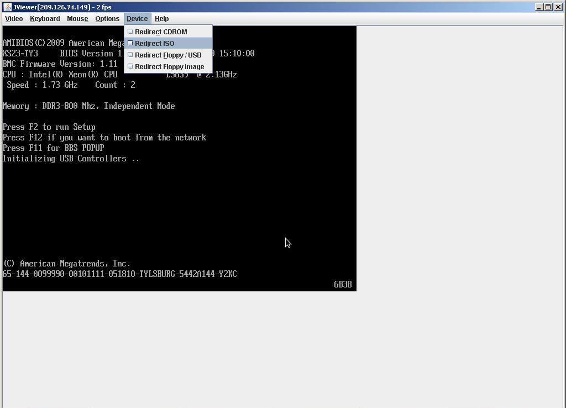
Task: Expand the Options menu
Action: tap(107, 19)
